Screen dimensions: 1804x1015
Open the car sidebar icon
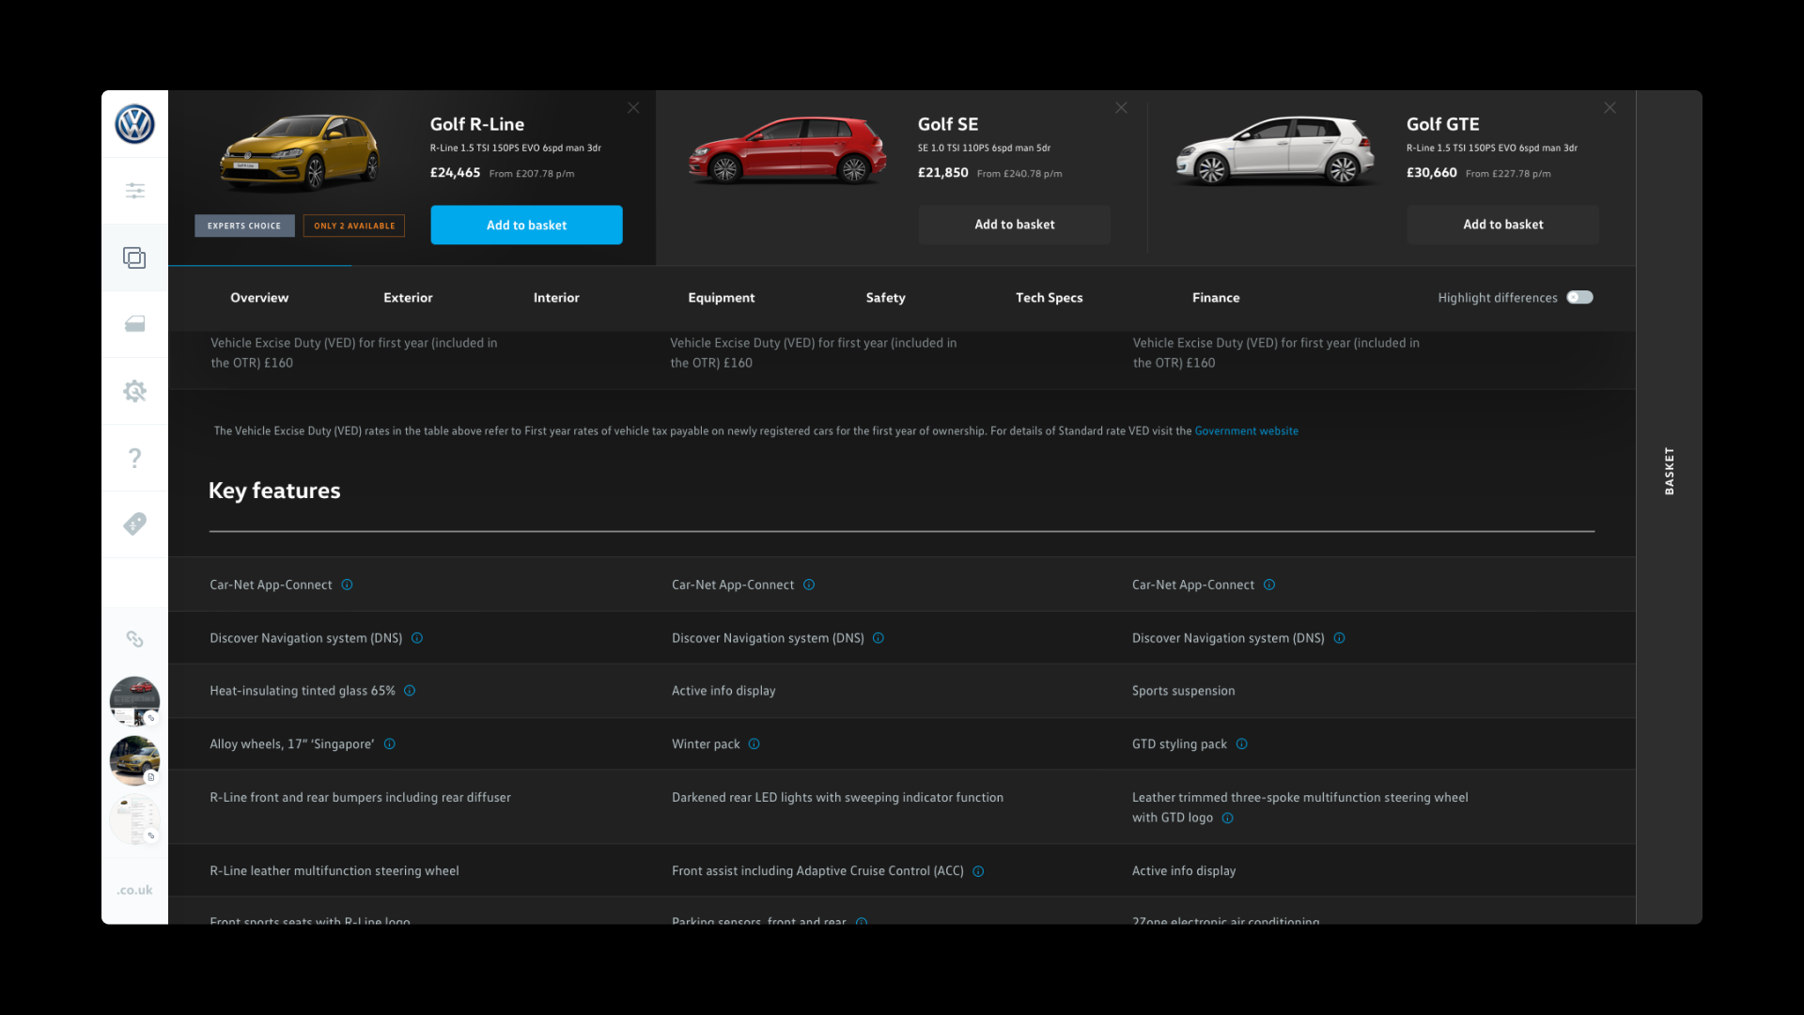point(134,324)
